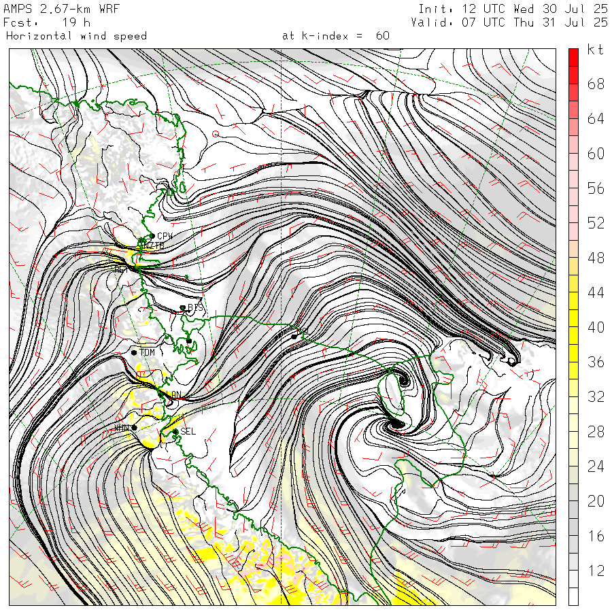Click the colorbar value 68
612x612 pixels.
tap(596, 84)
